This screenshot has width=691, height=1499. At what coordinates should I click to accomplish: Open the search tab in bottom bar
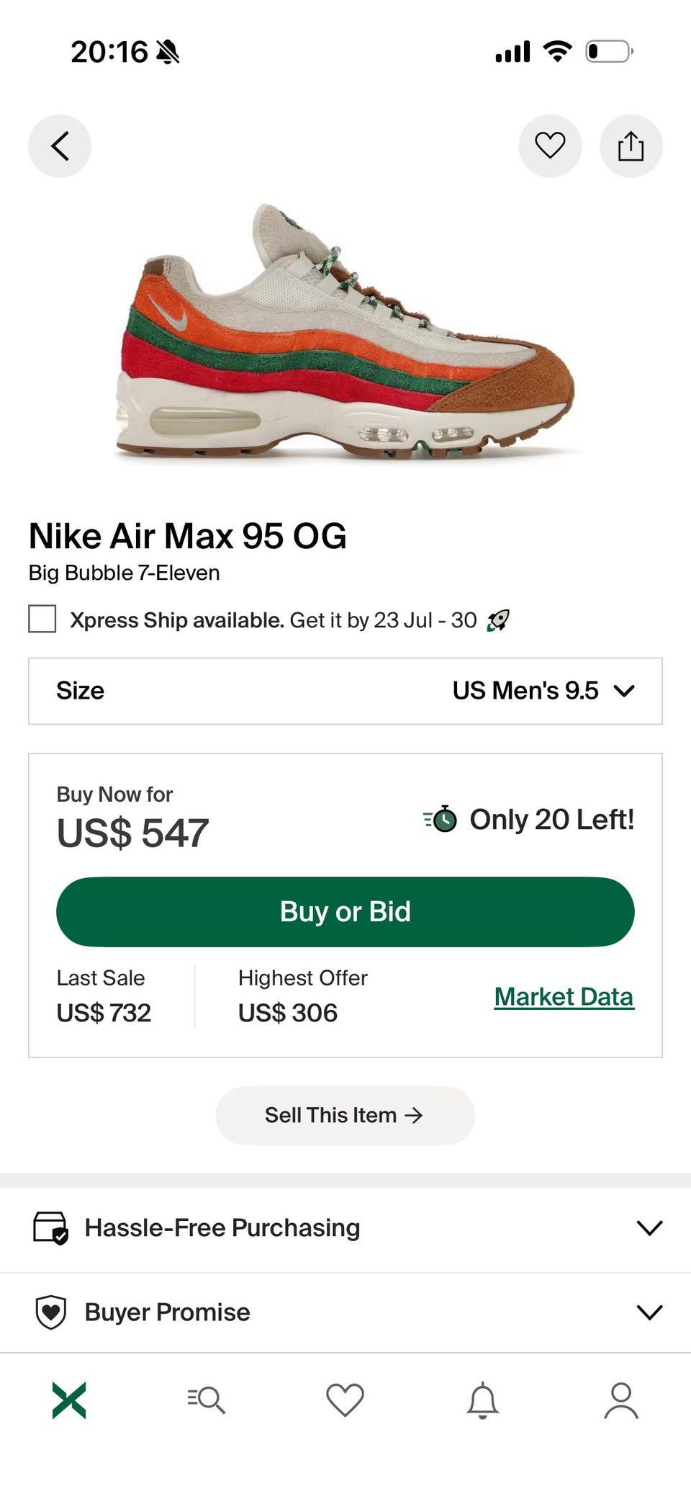pyautogui.click(x=207, y=1400)
